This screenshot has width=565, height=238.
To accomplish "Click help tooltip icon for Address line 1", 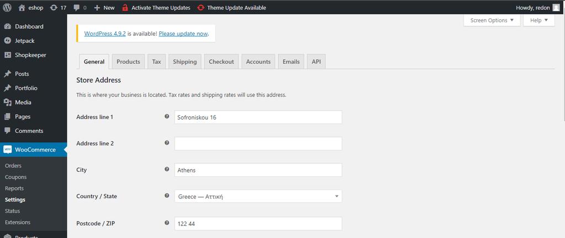I will 167,116.
